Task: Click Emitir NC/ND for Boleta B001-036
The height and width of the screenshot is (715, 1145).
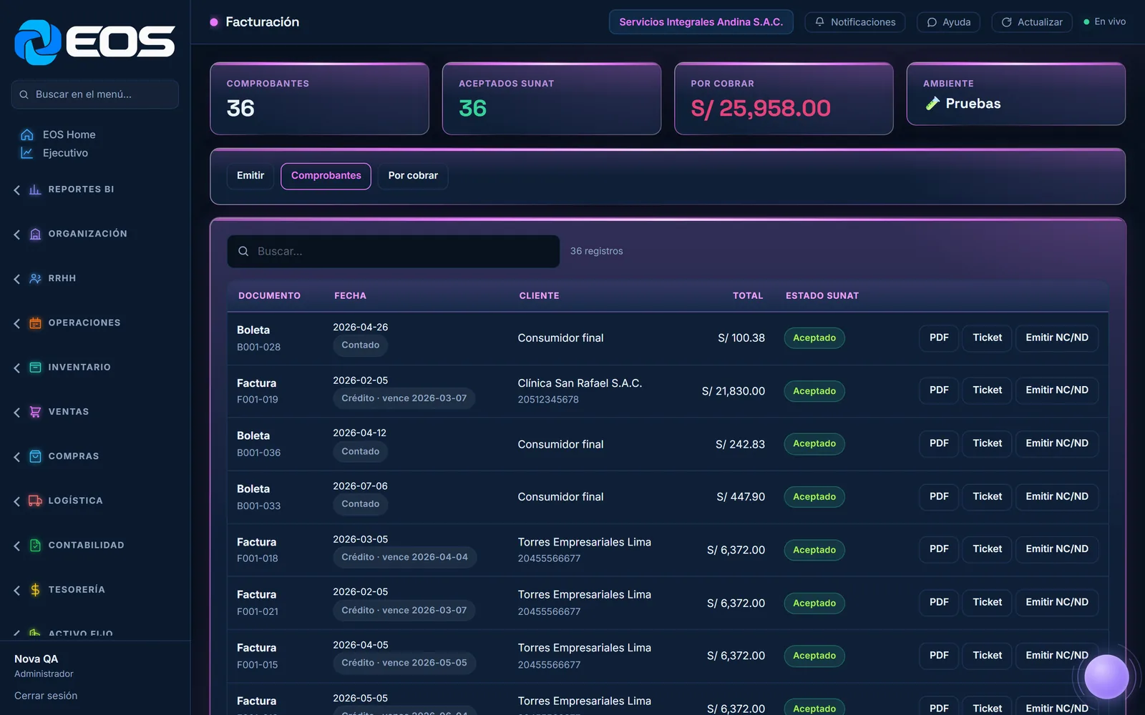Action: [x=1056, y=443]
